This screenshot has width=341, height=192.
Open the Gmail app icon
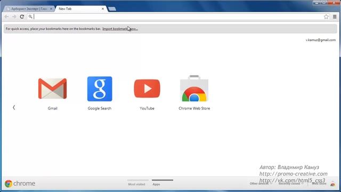[x=52, y=89]
